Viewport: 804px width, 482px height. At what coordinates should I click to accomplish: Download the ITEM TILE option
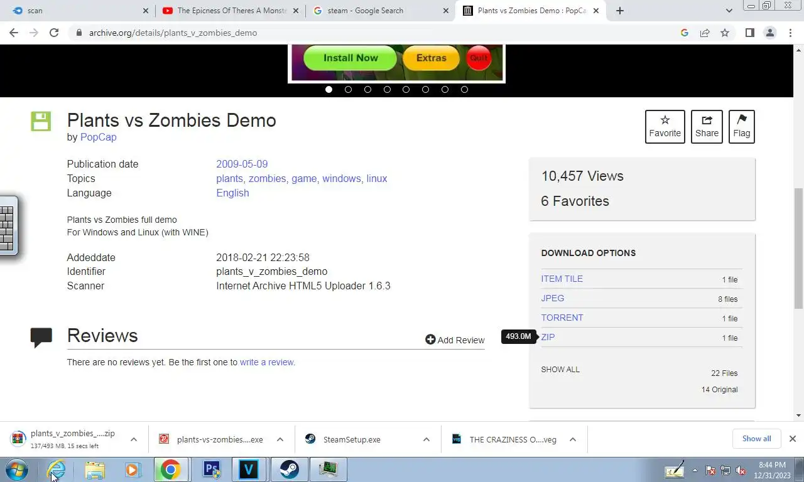point(562,279)
